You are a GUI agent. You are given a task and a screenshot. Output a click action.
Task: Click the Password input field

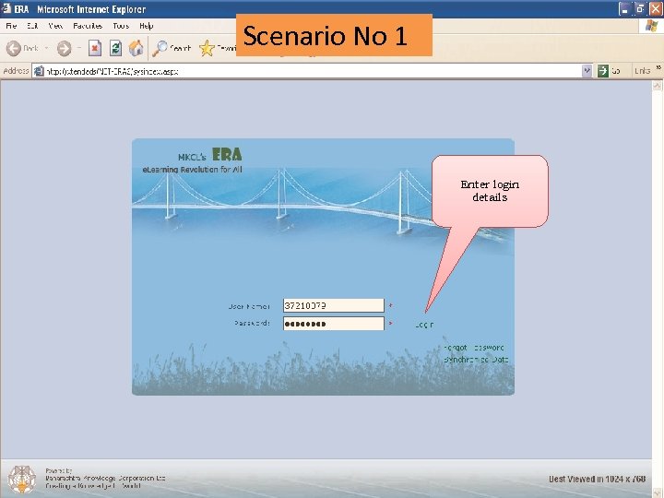(334, 324)
